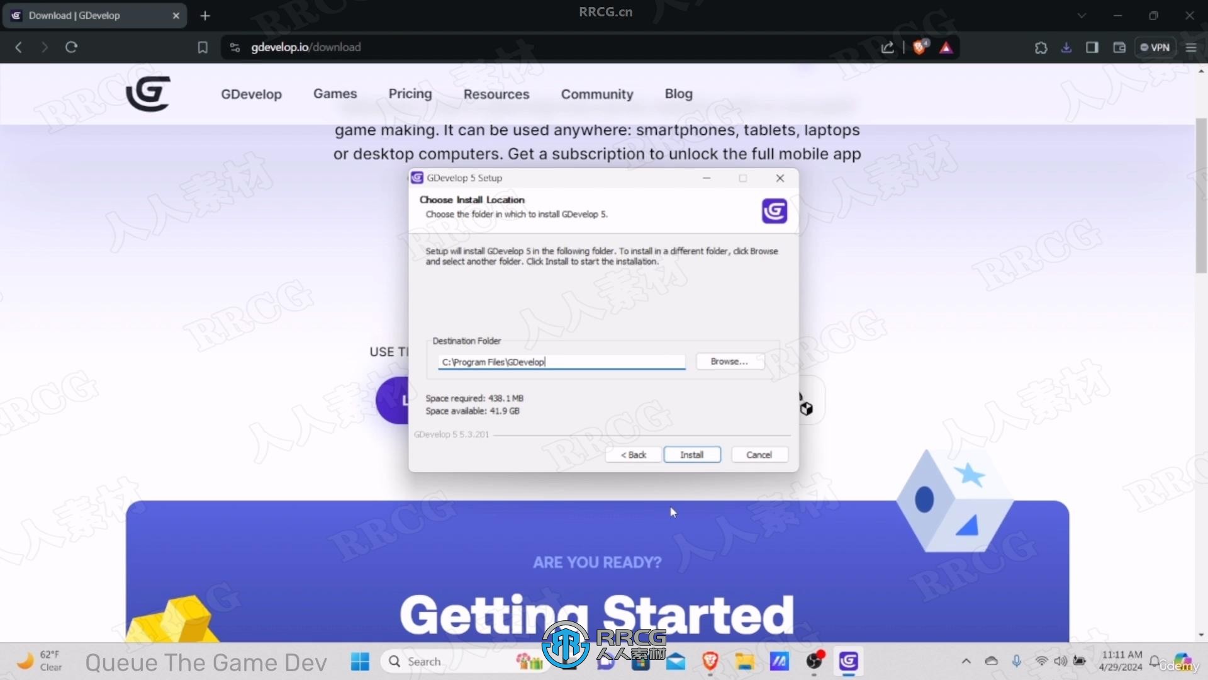Open the Resources nav menu
The width and height of the screenshot is (1208, 680).
pyautogui.click(x=496, y=94)
